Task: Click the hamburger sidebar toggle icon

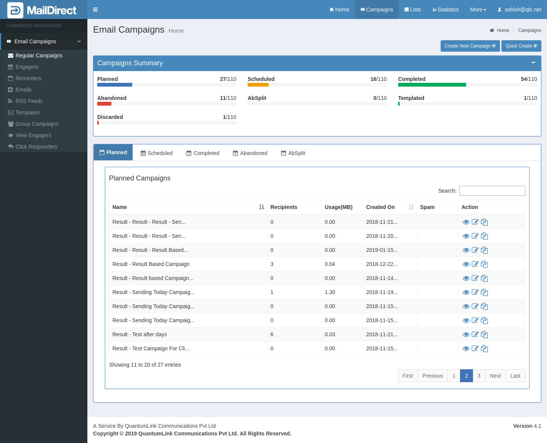Action: tap(95, 9)
